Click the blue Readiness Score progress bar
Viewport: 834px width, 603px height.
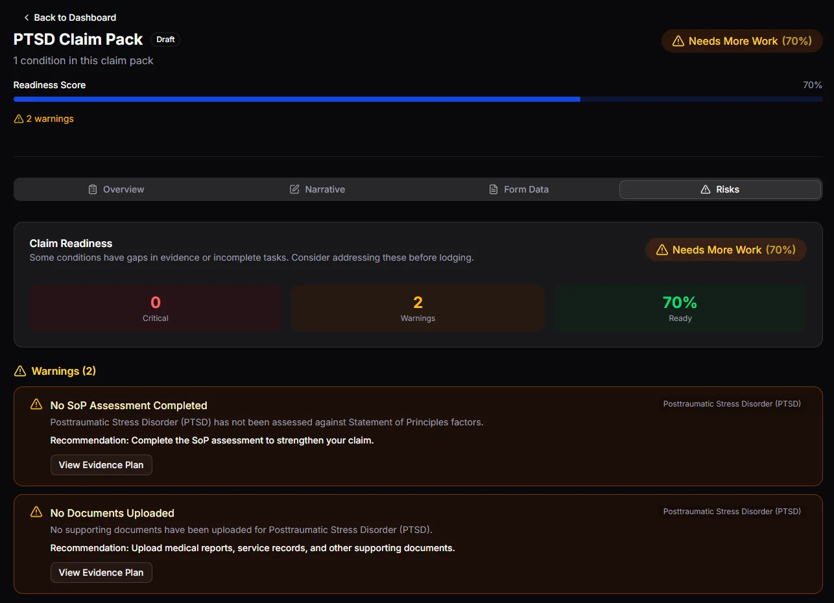click(296, 99)
